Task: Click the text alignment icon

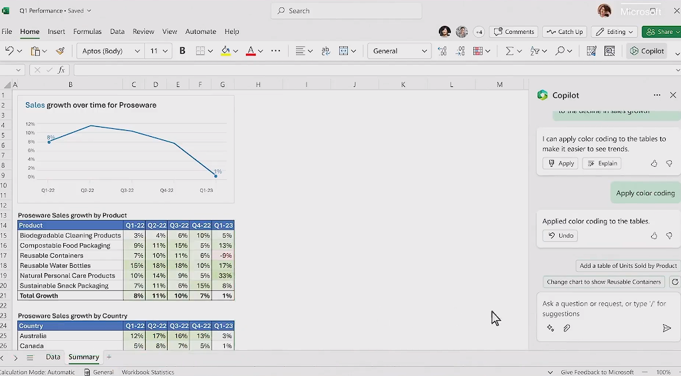Action: click(300, 50)
